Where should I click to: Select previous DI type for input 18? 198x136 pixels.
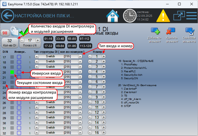[x=37, y=62]
